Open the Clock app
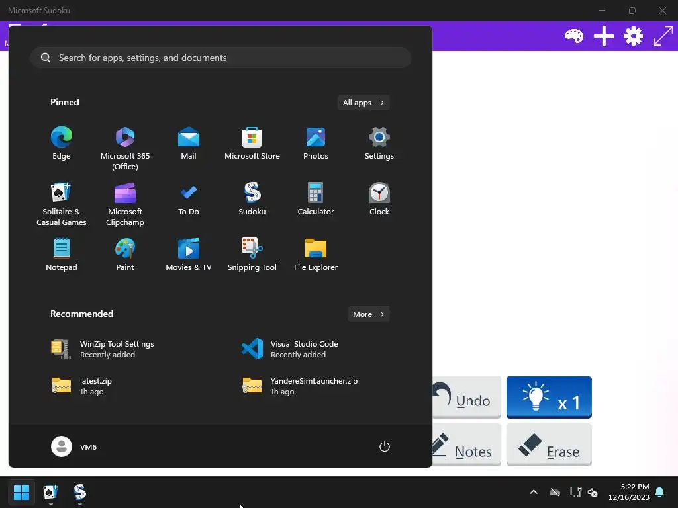 pos(379,199)
